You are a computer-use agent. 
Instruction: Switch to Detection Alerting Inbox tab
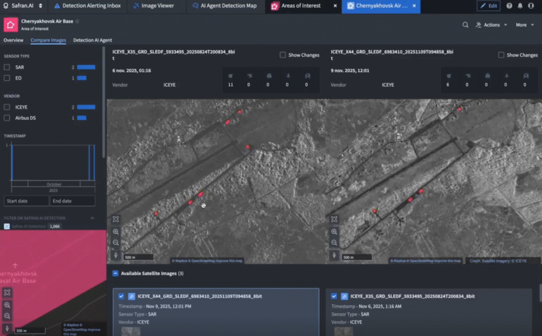click(87, 6)
